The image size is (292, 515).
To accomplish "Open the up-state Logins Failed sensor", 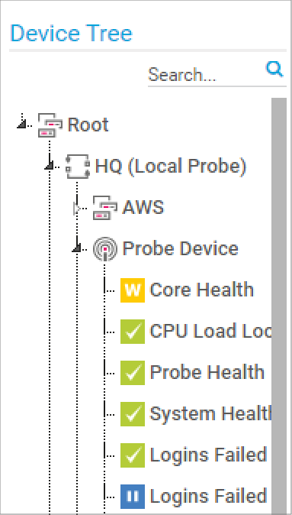I will (x=208, y=455).
